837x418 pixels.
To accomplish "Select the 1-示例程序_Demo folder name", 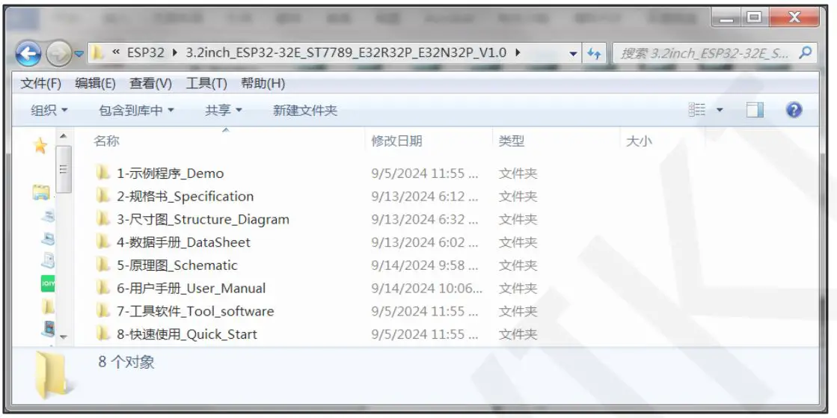I will [x=171, y=173].
